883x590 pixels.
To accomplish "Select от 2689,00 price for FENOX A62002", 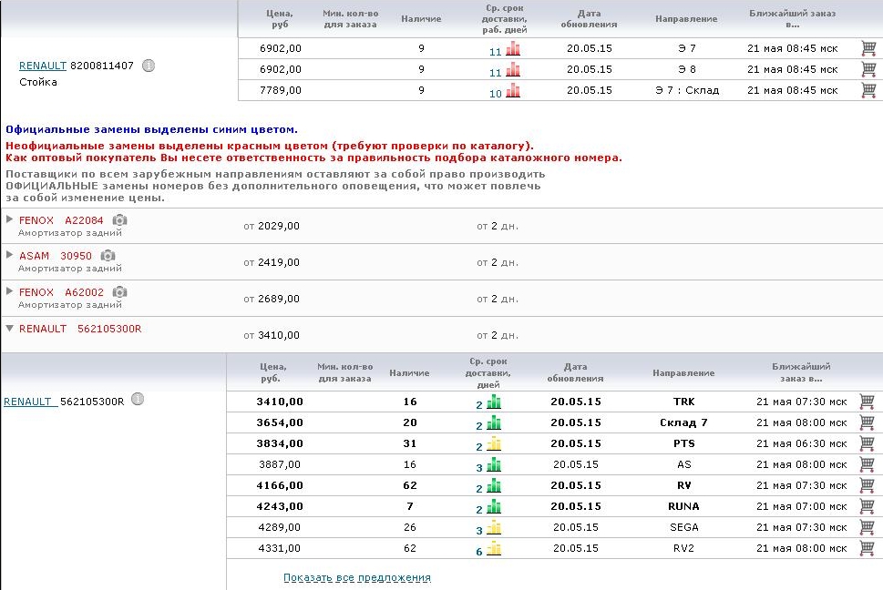I will point(272,299).
